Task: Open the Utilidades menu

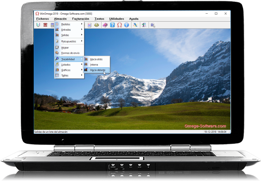Action: (x=117, y=19)
